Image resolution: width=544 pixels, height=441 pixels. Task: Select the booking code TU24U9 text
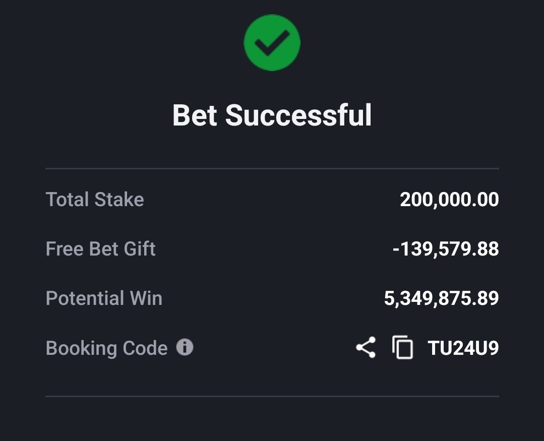tap(463, 348)
